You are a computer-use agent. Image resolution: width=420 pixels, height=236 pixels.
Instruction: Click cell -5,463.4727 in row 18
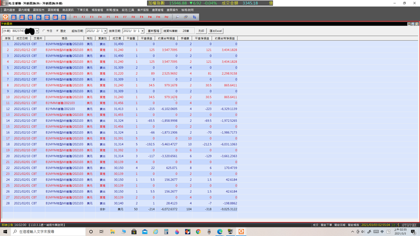pyautogui.click(x=169, y=145)
